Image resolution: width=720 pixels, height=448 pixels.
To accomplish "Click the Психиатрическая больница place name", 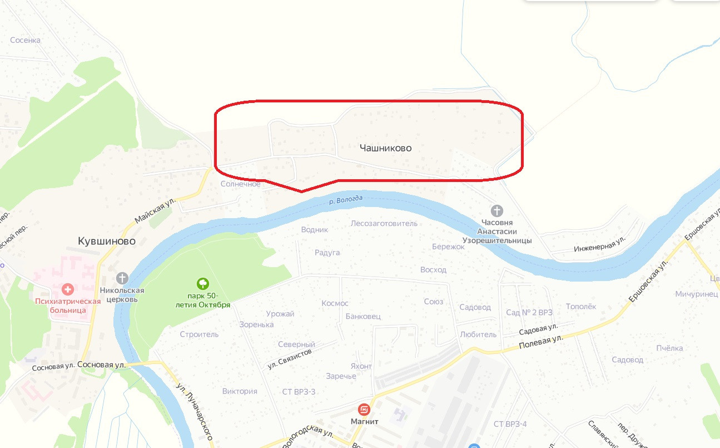I will tap(68, 306).
